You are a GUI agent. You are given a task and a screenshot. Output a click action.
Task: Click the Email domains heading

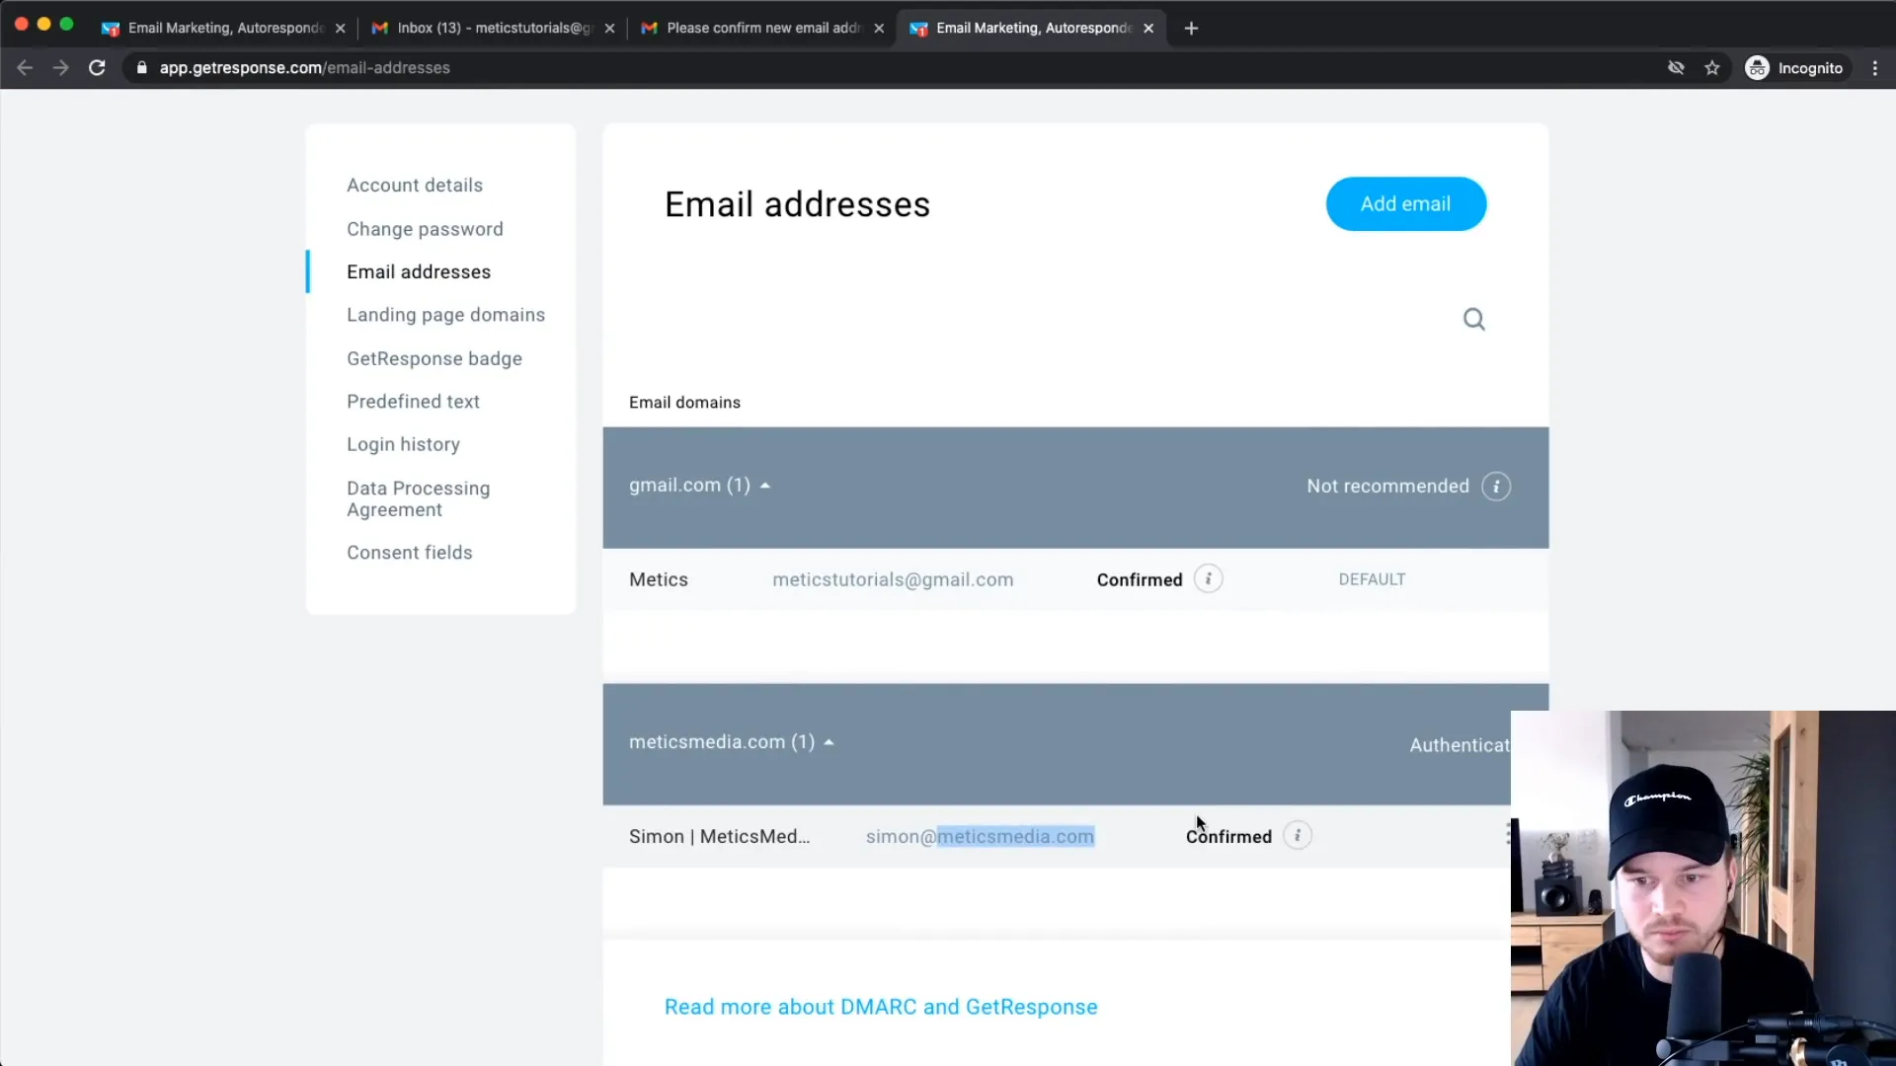point(684,403)
